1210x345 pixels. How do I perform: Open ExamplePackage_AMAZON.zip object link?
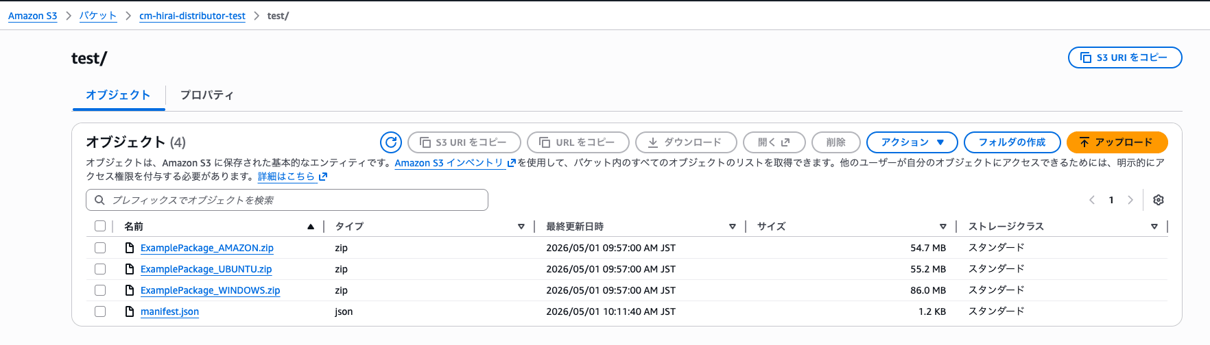click(207, 248)
